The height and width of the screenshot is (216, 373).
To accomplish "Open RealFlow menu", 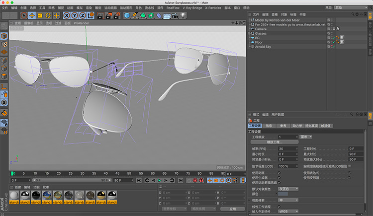I will pos(173,8).
